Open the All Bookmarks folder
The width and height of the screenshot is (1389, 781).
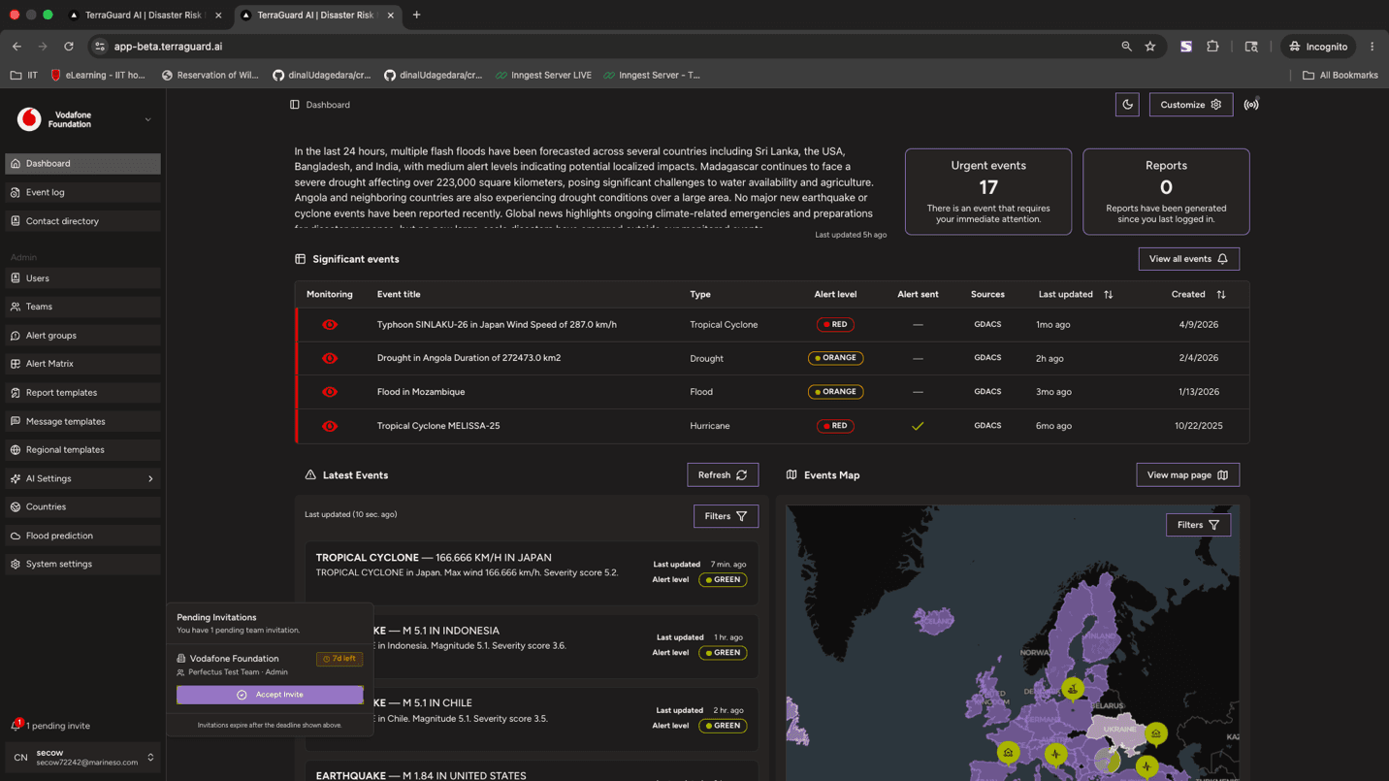click(1340, 75)
